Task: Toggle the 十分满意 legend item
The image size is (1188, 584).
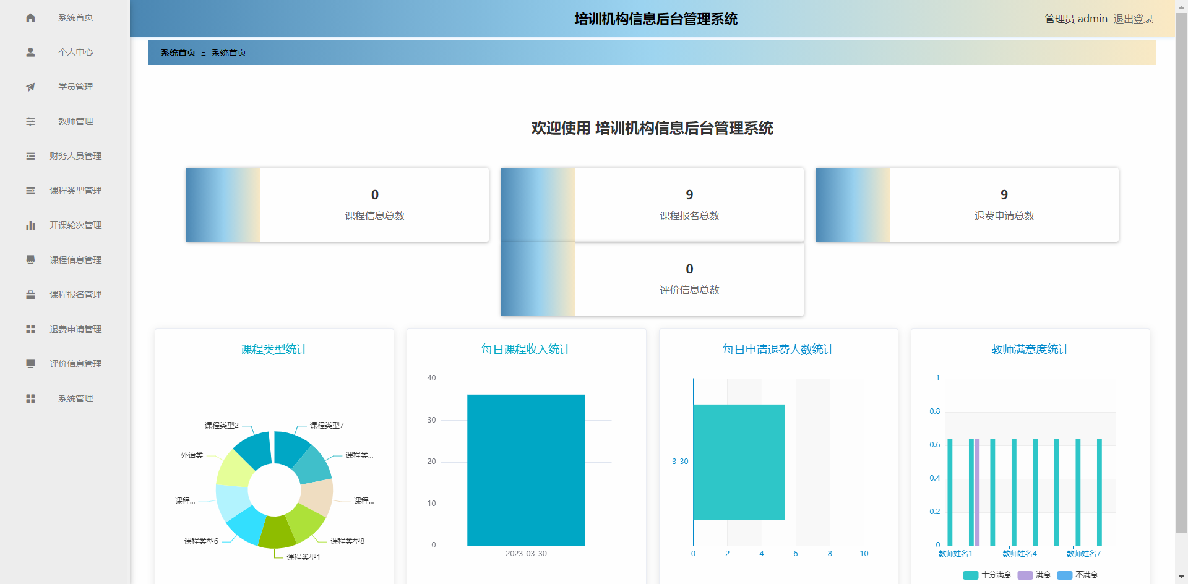Action: 987,575
